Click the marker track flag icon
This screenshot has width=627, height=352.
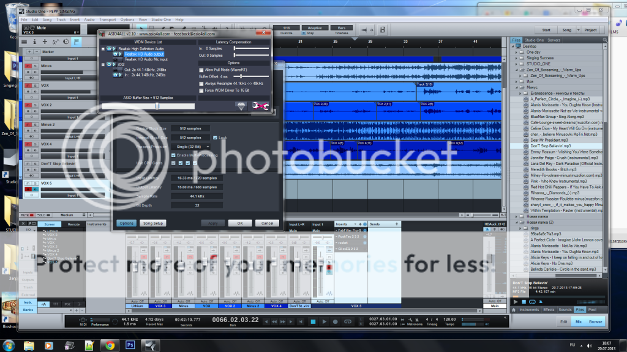pyautogui.click(x=76, y=42)
